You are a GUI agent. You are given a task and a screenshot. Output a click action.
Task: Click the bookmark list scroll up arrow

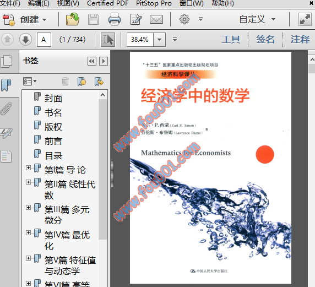[102, 95]
